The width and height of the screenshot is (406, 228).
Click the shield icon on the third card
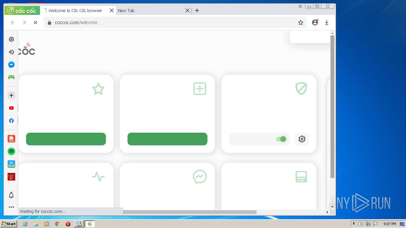point(301,89)
